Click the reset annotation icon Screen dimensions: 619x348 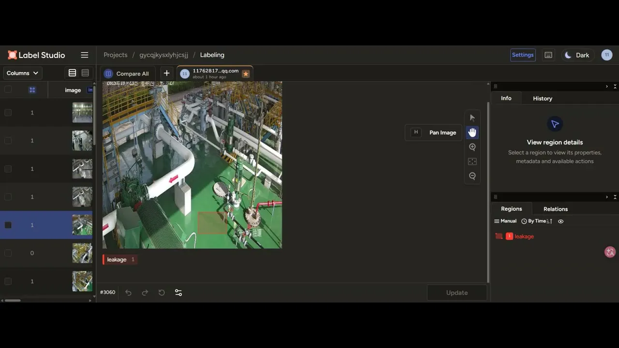162,292
